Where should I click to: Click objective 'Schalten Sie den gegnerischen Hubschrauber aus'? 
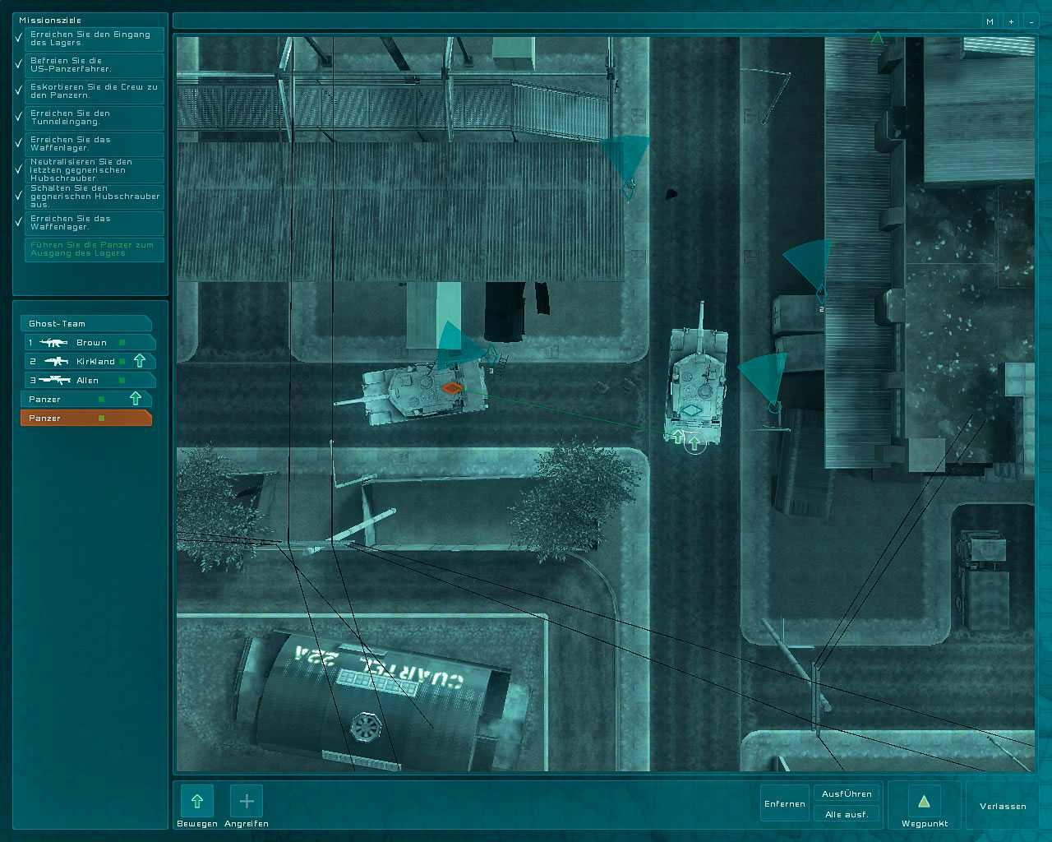click(x=95, y=197)
